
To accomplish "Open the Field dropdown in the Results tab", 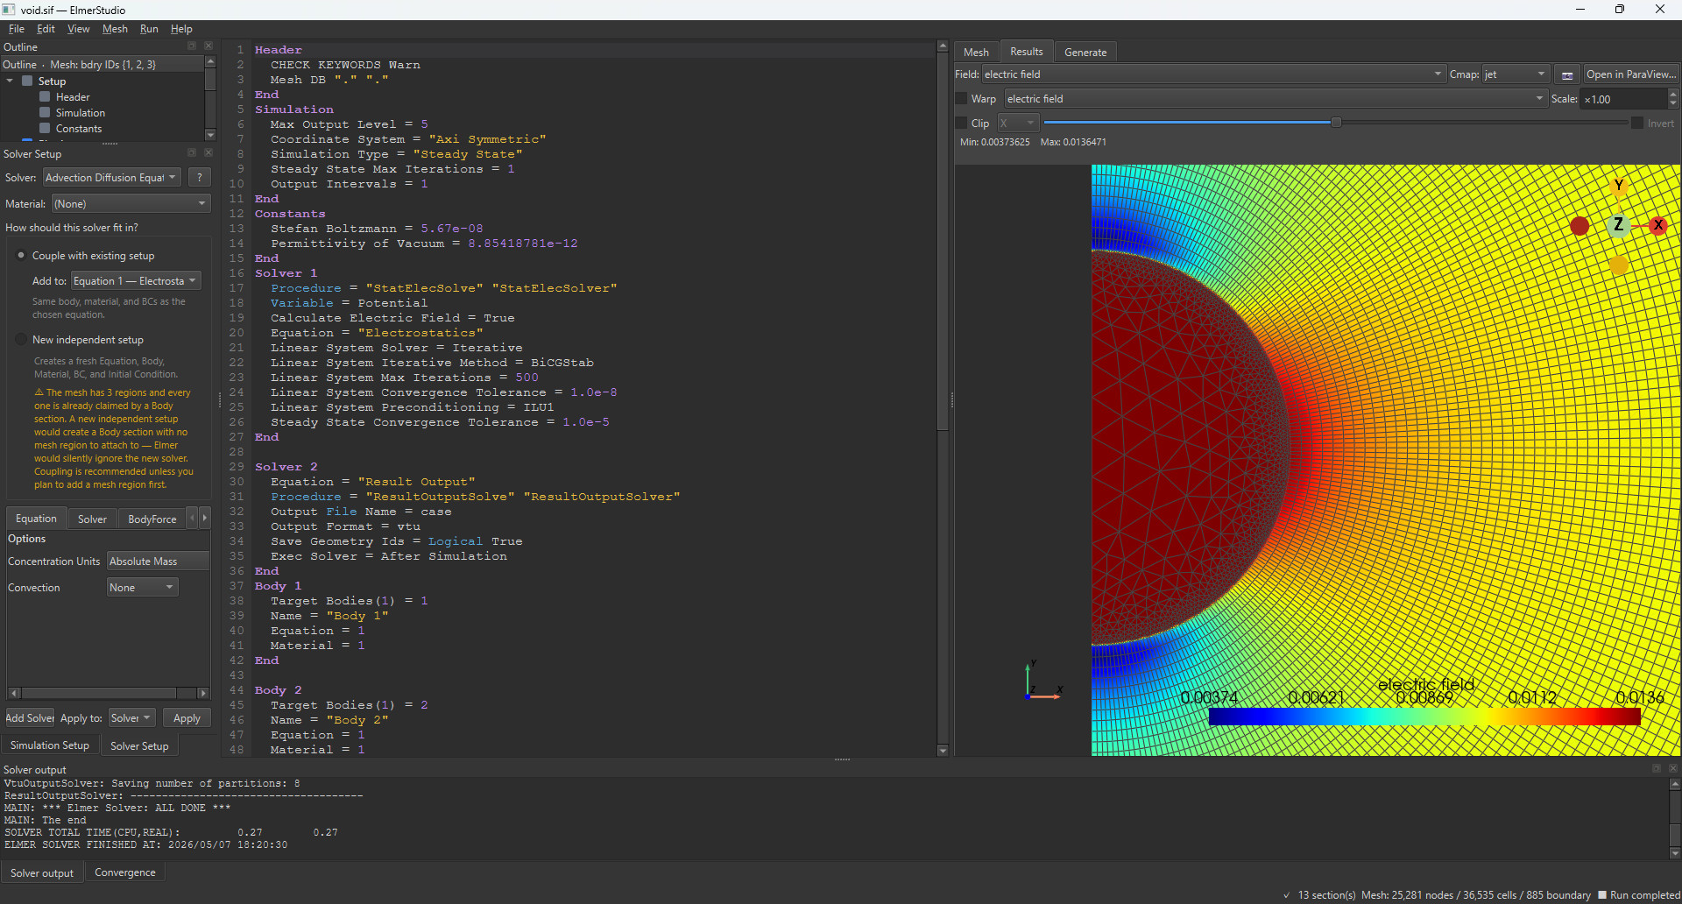I will pyautogui.click(x=1213, y=74).
